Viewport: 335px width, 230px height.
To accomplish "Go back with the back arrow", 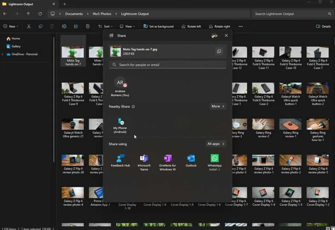I will pyautogui.click(x=5, y=14).
